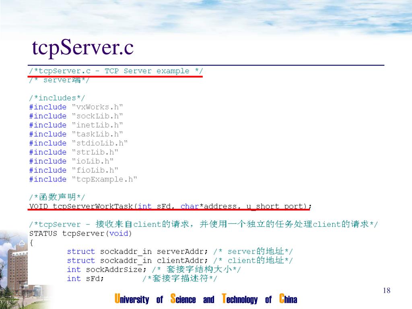Viewport: 412px width, 309px height.
Task: Click the comment "套接字描述符"
Action: click(180, 278)
